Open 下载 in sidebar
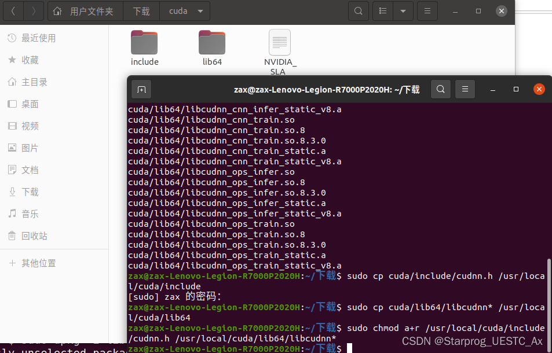Screen dimensions: 552x353 [x=54, y=192]
